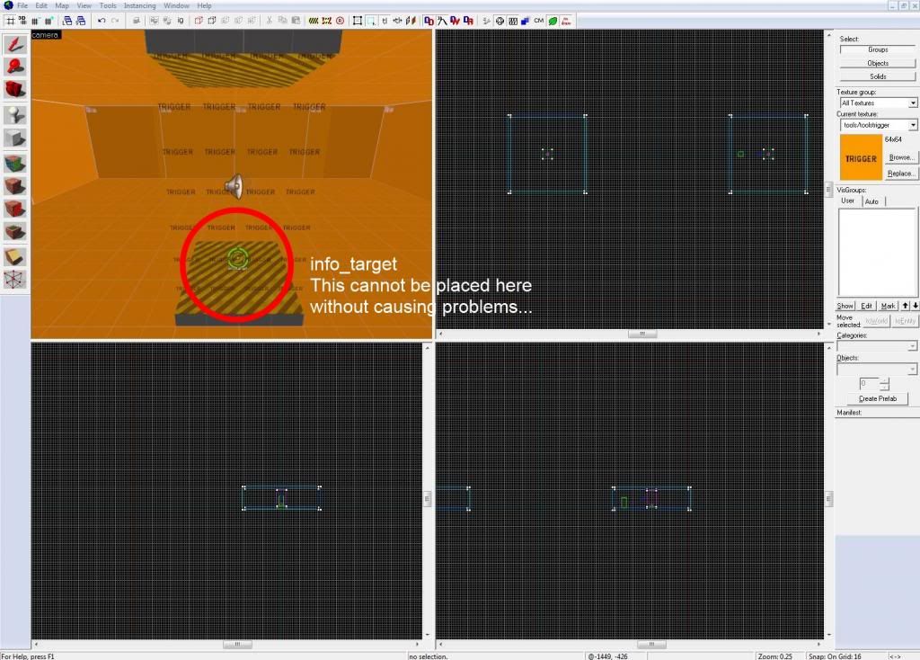Open the Clipping tool
Screen dimensions: 920x660
coord(15,256)
